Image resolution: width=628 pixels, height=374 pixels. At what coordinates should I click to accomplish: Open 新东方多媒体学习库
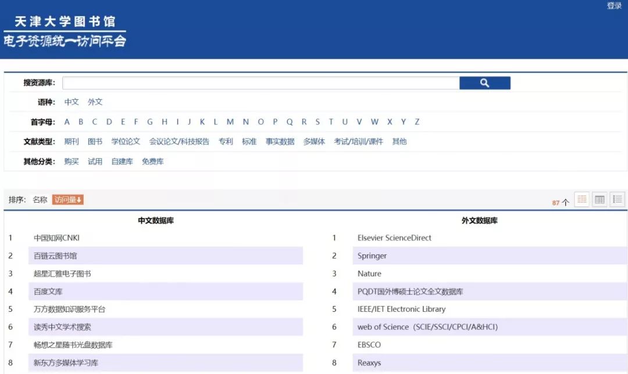coord(66,363)
